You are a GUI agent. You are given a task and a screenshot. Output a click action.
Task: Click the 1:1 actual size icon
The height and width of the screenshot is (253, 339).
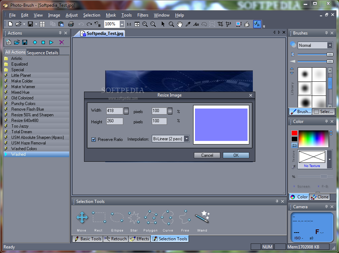[129, 24]
